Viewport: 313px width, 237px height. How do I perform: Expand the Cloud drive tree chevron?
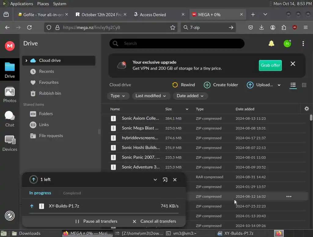coord(26,61)
